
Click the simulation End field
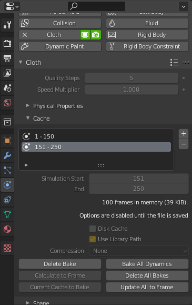139,189
